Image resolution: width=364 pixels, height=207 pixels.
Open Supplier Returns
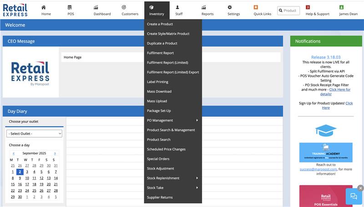(x=160, y=197)
